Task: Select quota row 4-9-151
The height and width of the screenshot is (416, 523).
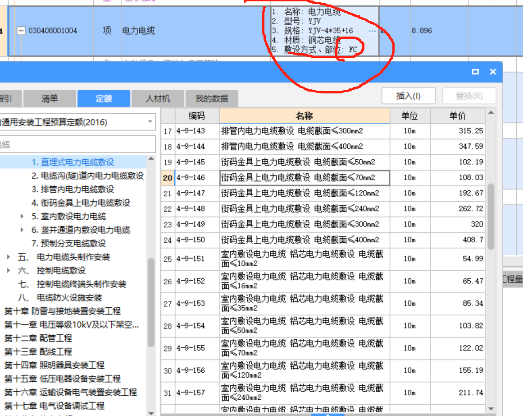Action: point(323,259)
